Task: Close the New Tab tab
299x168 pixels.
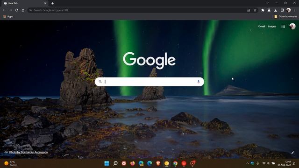Action: pos(45,3)
